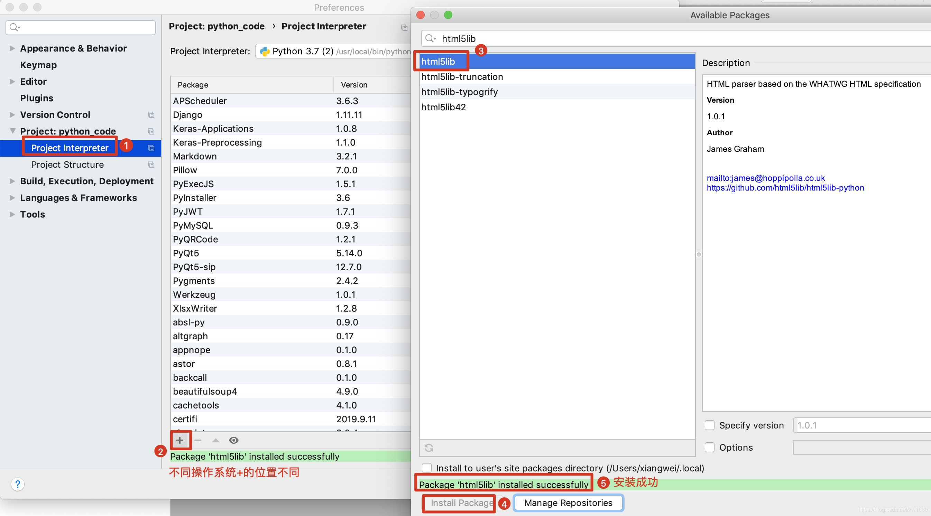Screen dimensions: 931x516
Task: Click the help question mark button
Action: coord(18,484)
